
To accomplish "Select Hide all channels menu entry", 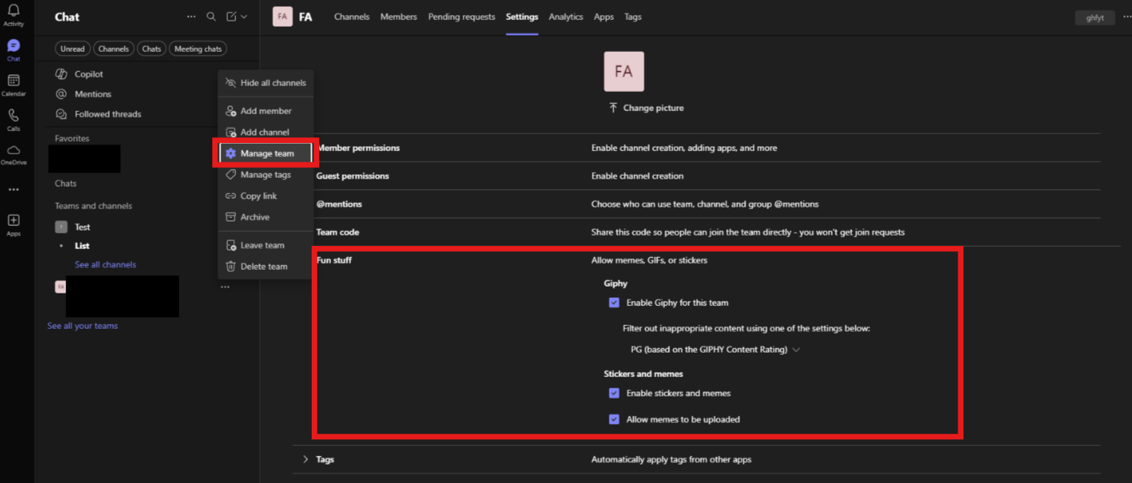I will (x=266, y=83).
